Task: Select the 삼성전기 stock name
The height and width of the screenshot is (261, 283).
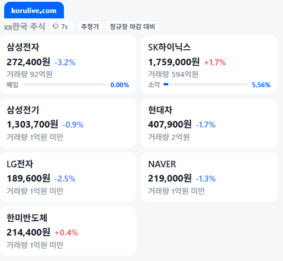Action: coord(23,110)
